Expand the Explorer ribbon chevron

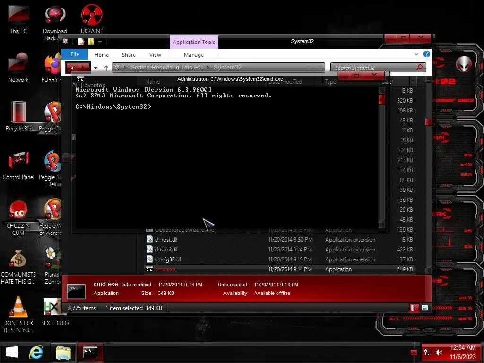[x=416, y=54]
